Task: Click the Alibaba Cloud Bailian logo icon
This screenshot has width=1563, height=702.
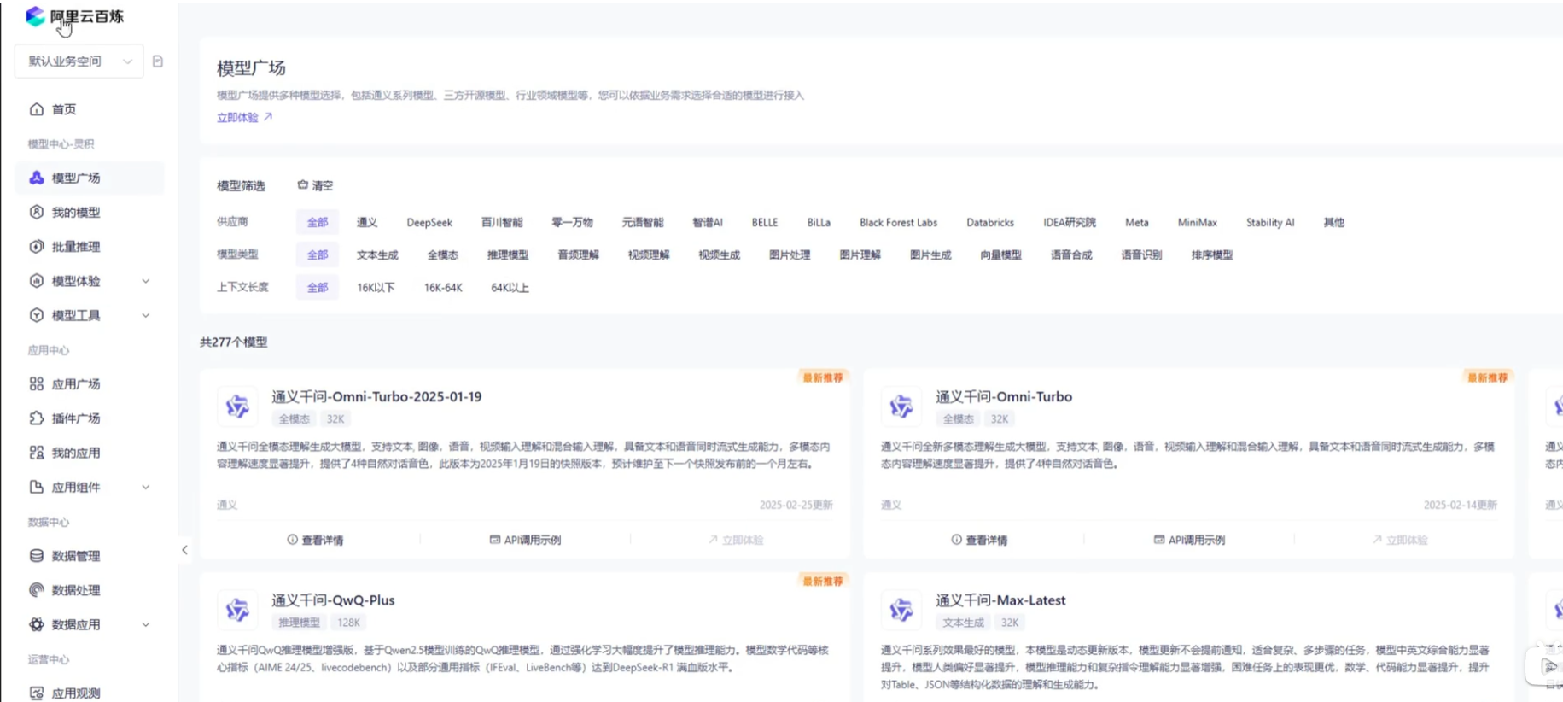Action: click(x=35, y=15)
